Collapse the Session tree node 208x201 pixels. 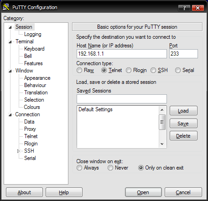pyautogui.click(x=10, y=27)
